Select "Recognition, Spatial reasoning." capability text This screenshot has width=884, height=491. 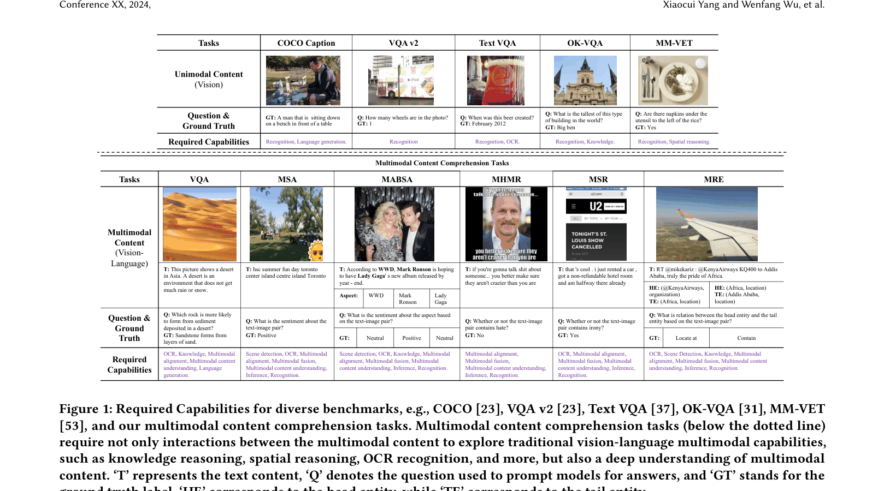(674, 142)
